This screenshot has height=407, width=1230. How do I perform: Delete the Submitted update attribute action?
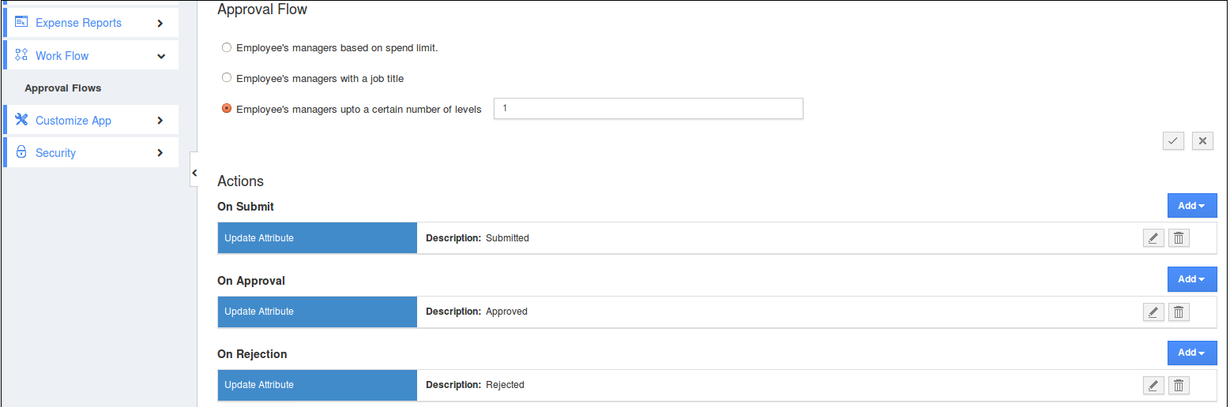click(1179, 238)
